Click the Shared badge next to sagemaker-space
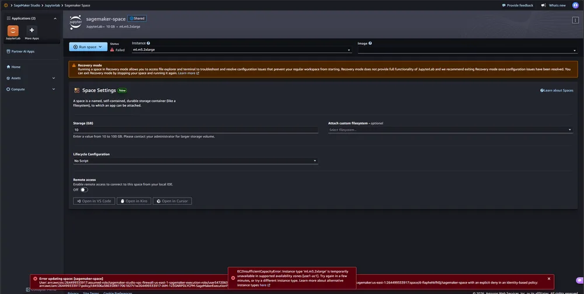 [x=137, y=18]
